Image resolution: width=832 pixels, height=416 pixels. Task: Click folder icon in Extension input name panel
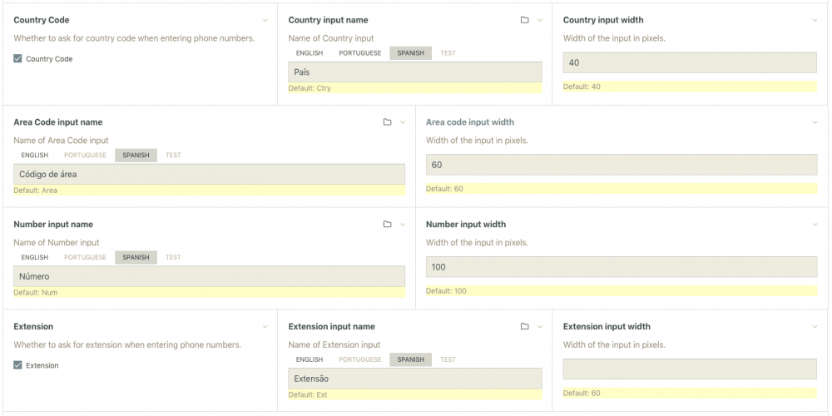[x=524, y=327]
